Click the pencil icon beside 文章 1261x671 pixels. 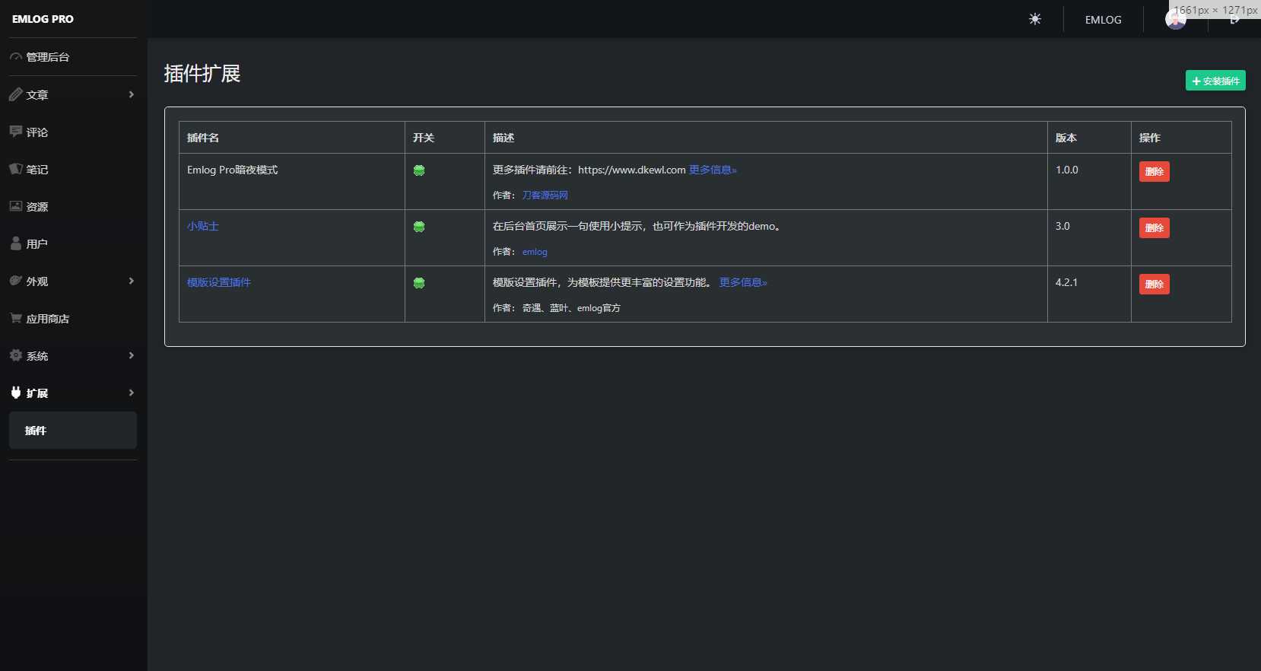(16, 94)
